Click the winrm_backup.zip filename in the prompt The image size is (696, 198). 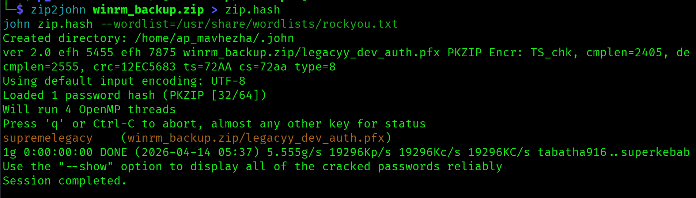[148, 10]
